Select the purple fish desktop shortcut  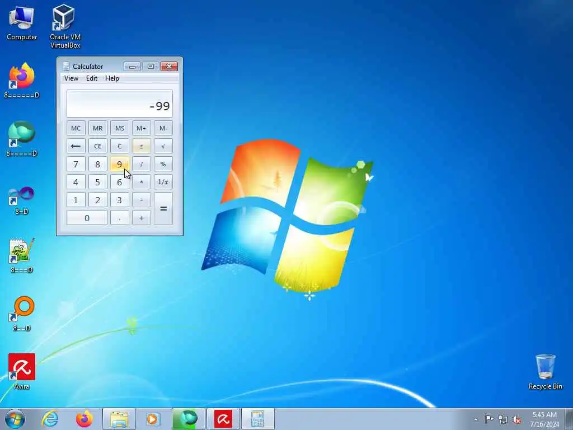pyautogui.click(x=22, y=200)
